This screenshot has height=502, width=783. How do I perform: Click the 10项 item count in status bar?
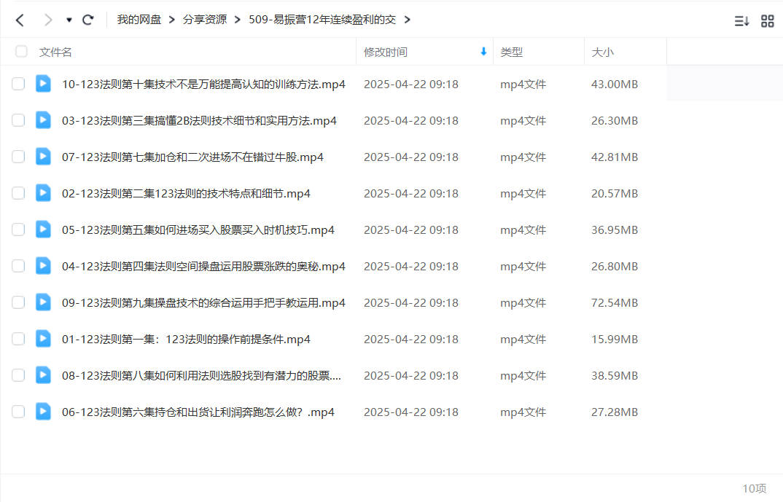754,488
